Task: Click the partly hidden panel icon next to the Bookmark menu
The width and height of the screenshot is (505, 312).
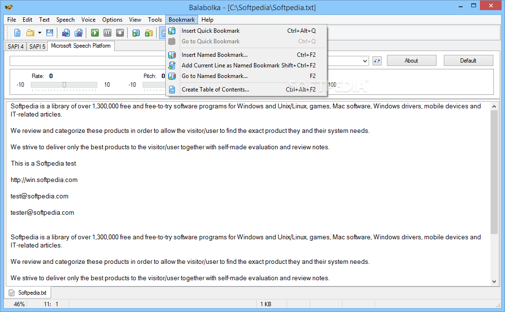Action: click(163, 33)
